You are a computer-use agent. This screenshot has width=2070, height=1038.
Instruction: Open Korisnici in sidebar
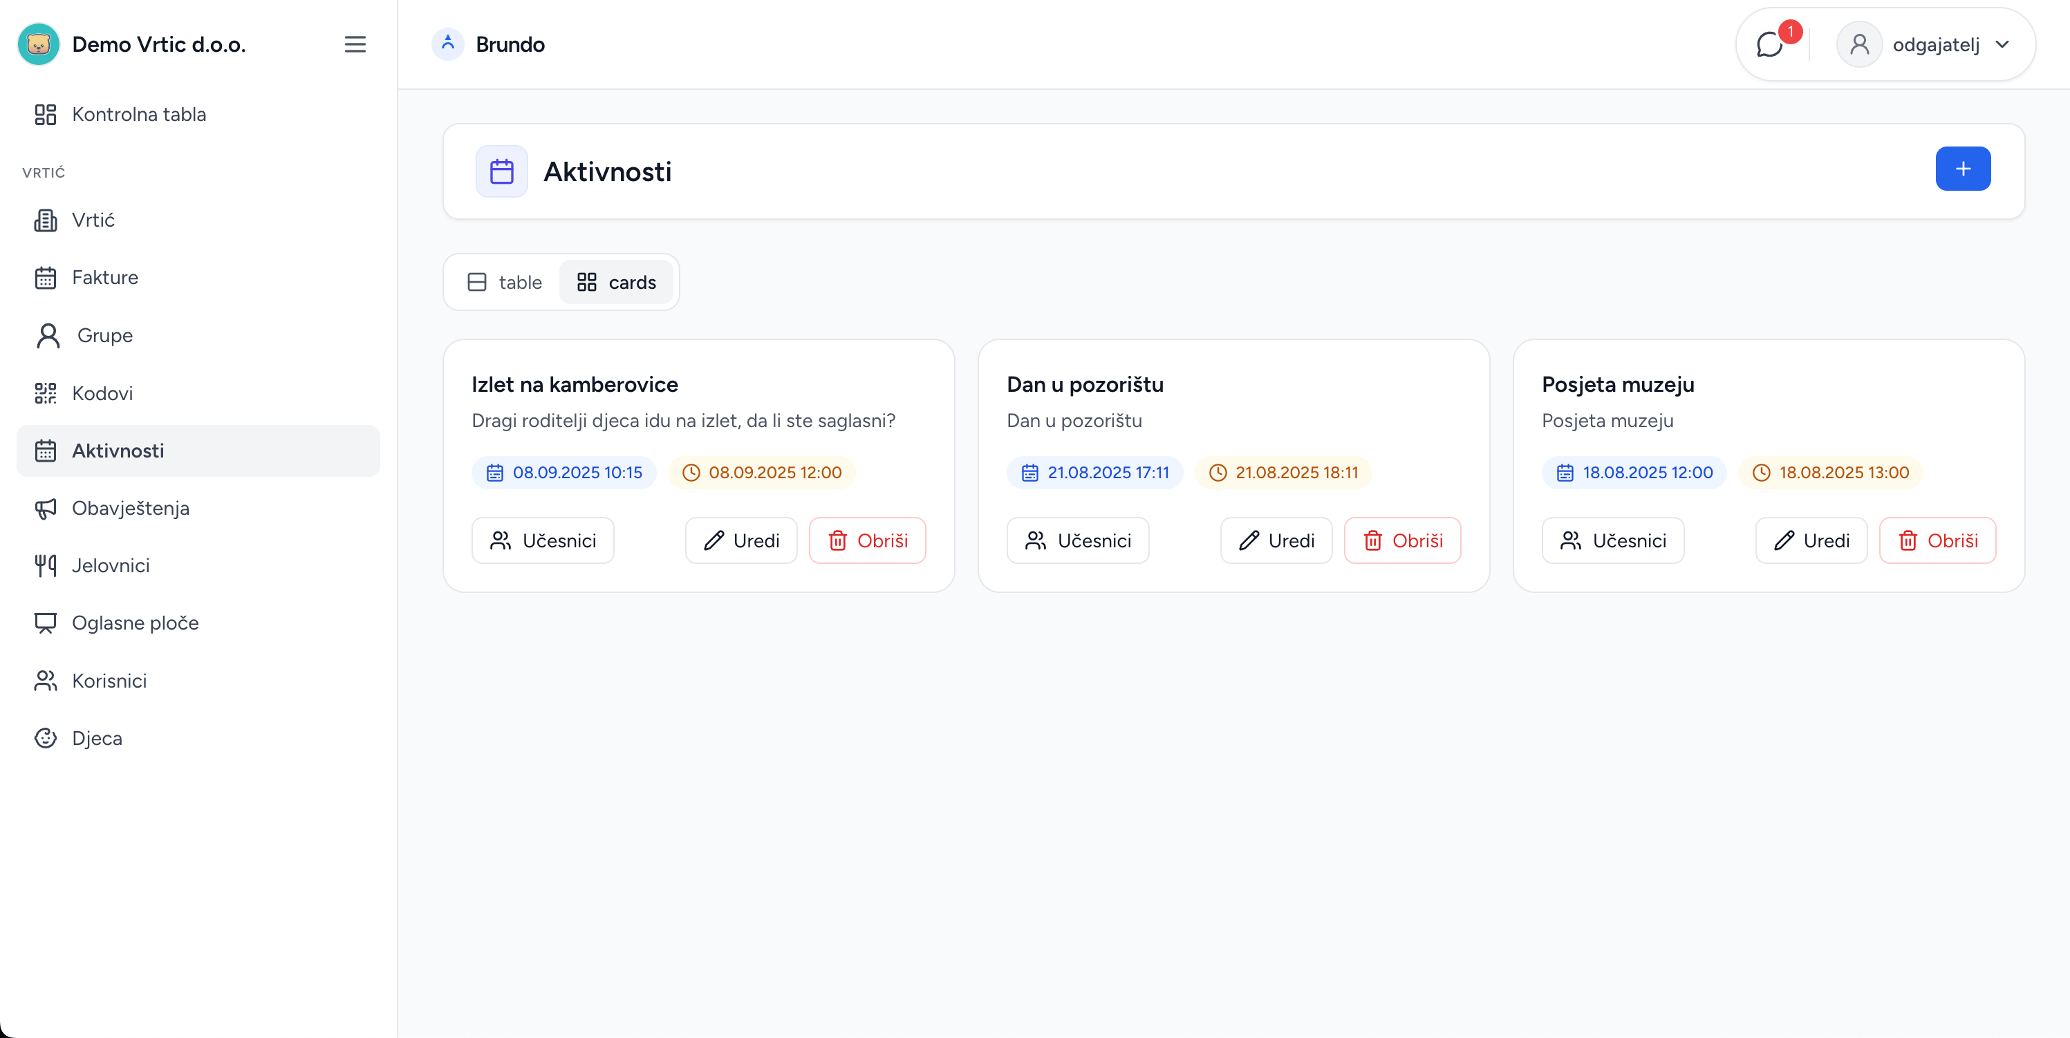pyautogui.click(x=198, y=681)
